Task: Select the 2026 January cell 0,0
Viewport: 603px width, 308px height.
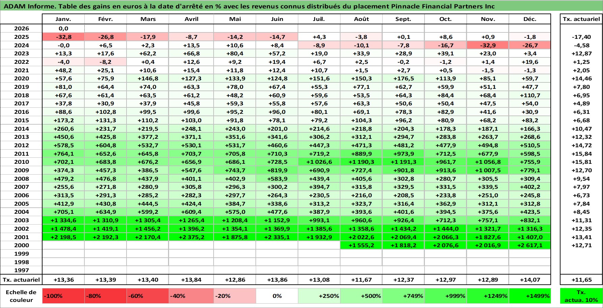Action: point(63,28)
